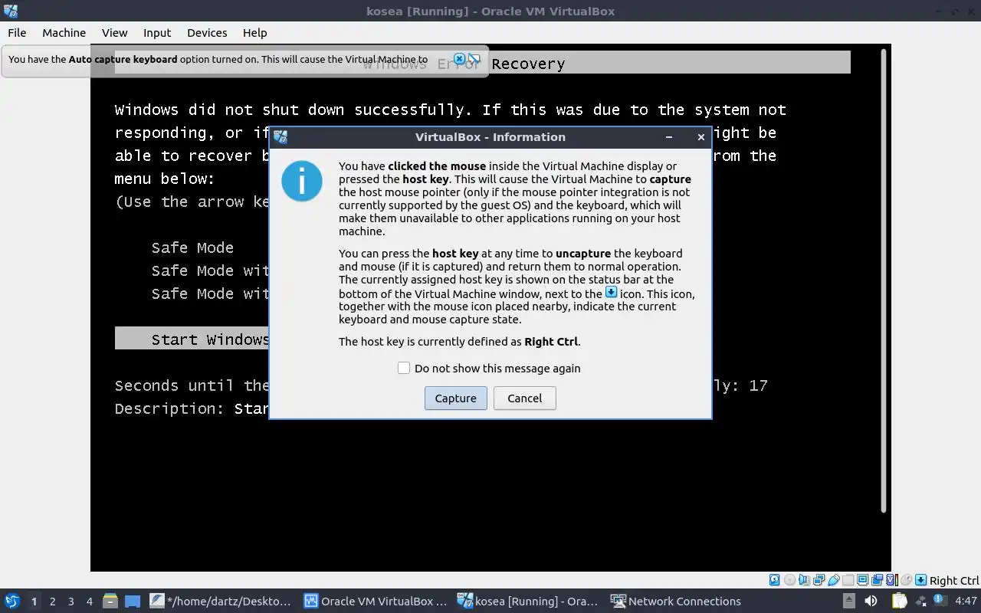
Task: Switch to workspace 4 in the pager
Action: coord(90,602)
